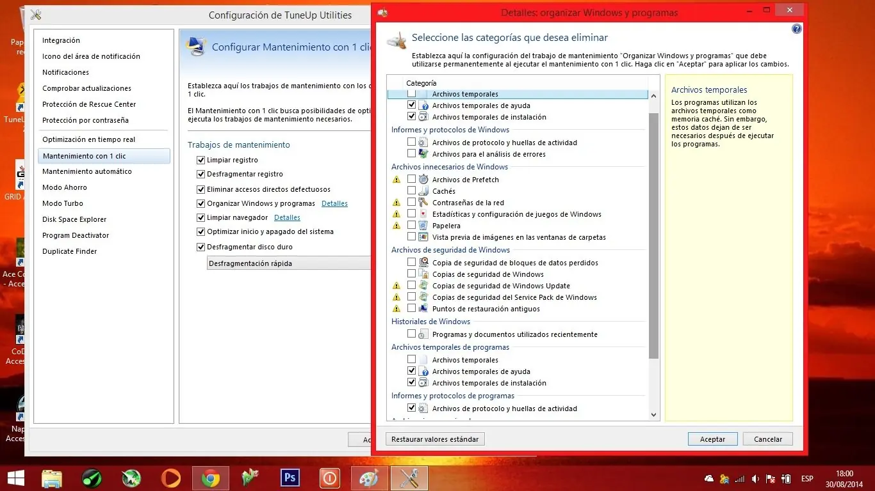Screen dimensions: 875x491
Task: Click the Archivos para el análisis de errores icon
Action: (x=423, y=154)
